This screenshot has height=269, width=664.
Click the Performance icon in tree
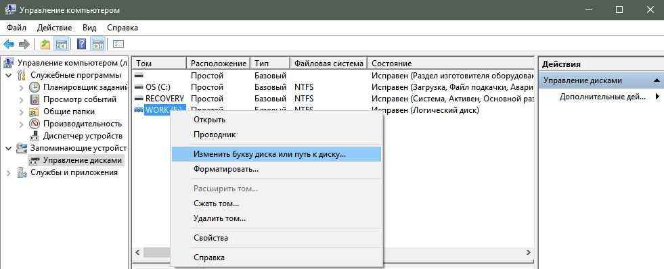35,124
